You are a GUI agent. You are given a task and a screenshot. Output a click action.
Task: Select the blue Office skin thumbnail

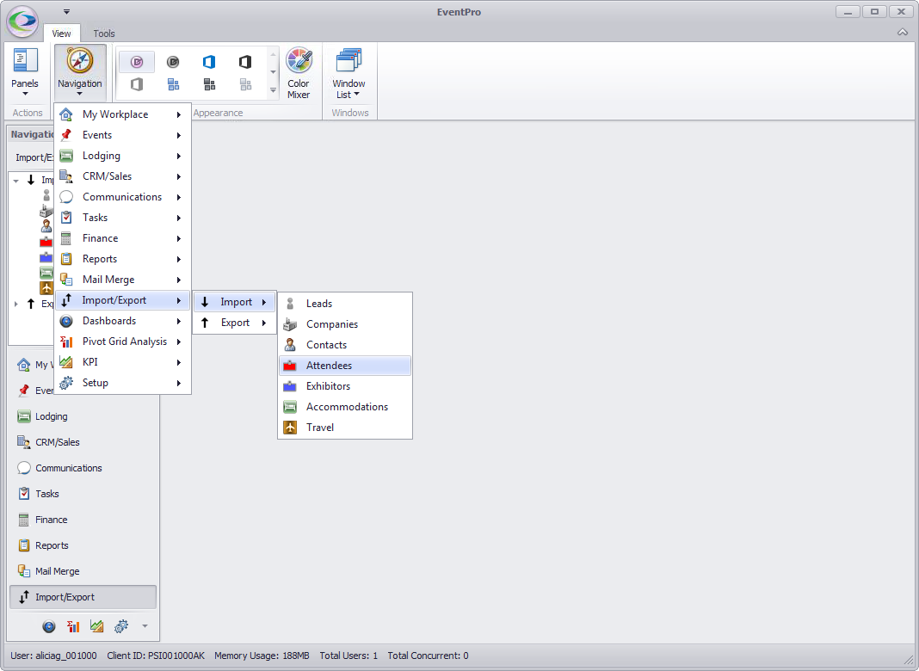pos(209,62)
